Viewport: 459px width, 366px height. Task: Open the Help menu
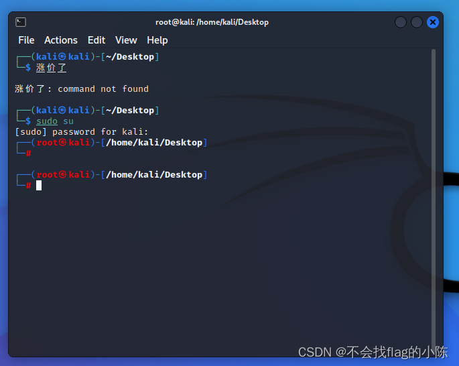(157, 40)
